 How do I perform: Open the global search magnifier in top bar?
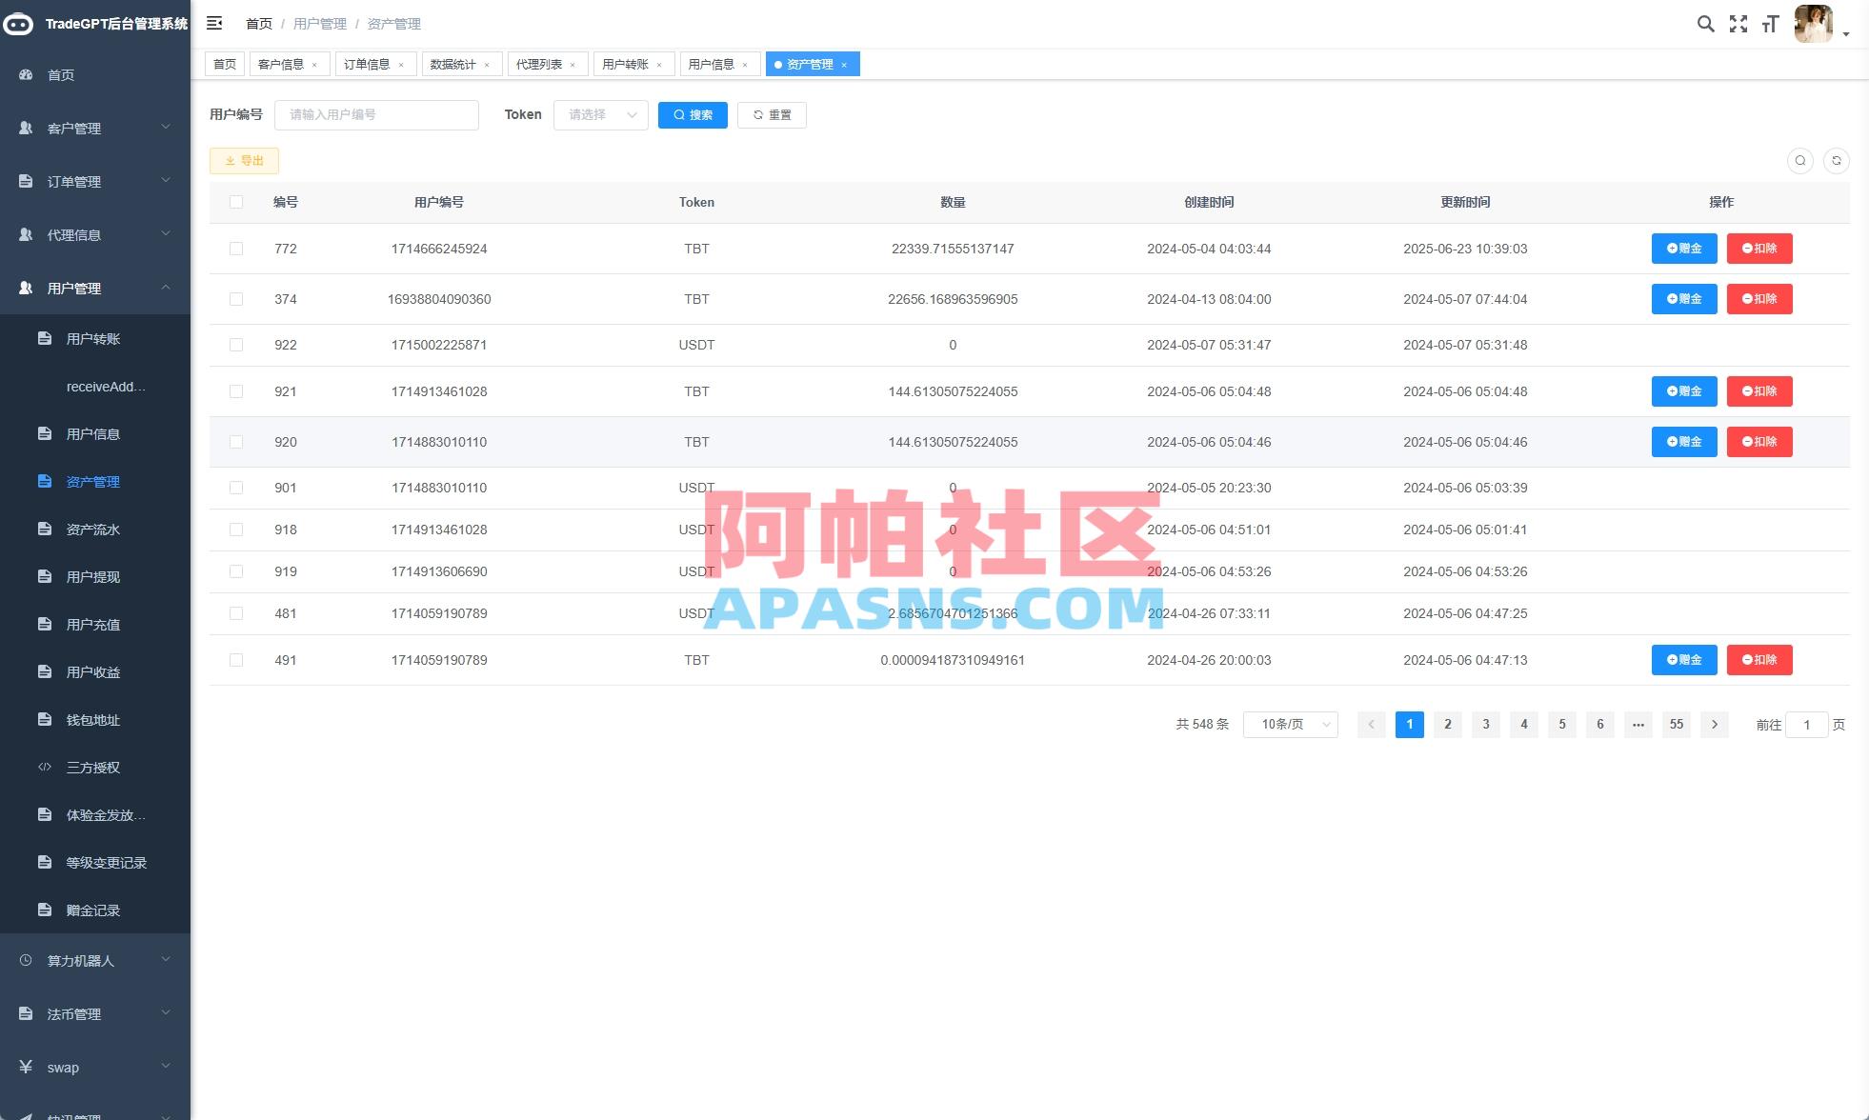click(x=1705, y=24)
